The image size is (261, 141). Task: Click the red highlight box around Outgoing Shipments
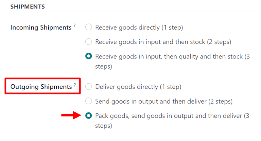point(42,79)
